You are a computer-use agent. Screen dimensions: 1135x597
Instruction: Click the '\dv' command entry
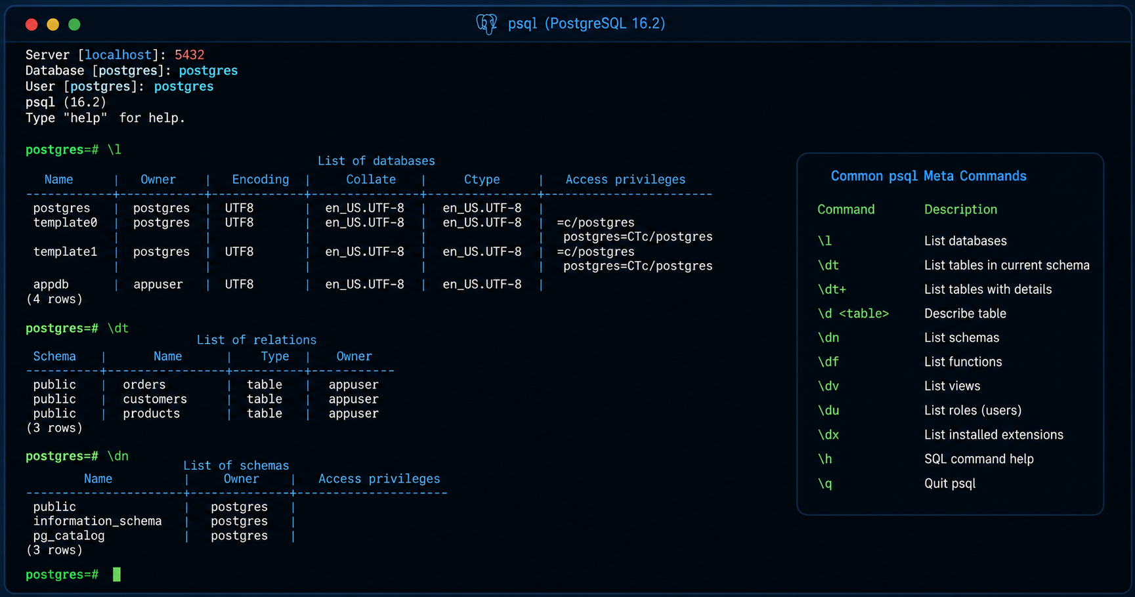(x=828, y=386)
